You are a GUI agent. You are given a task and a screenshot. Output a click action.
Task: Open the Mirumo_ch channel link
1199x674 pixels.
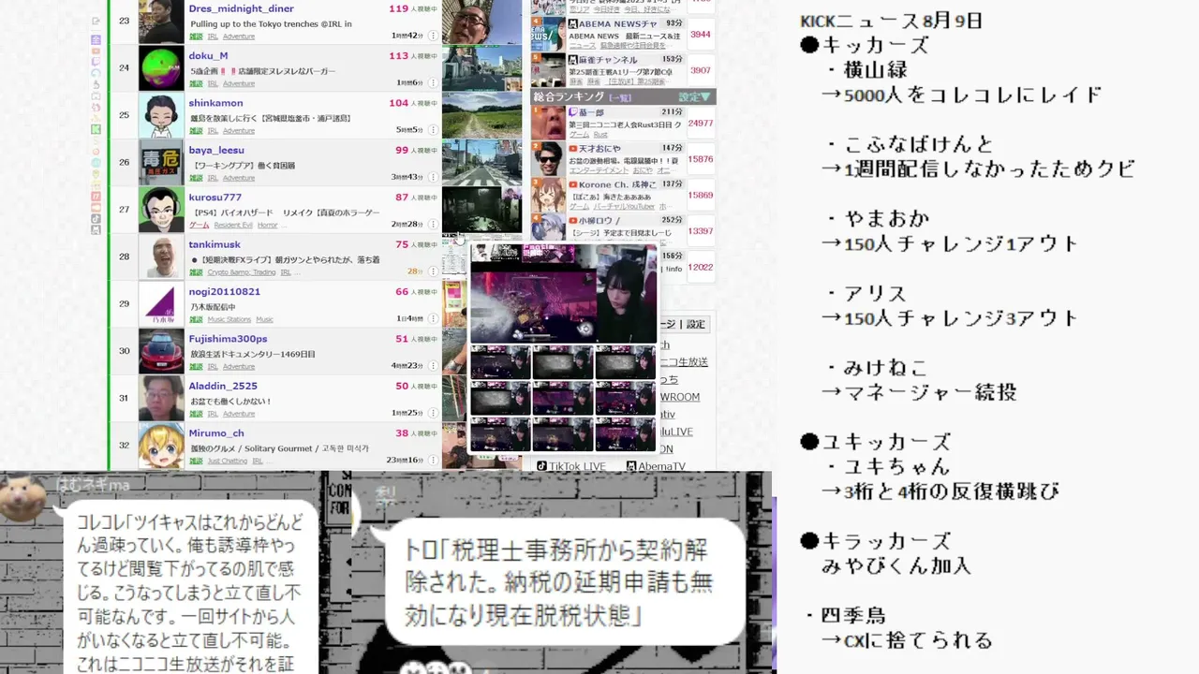point(216,433)
